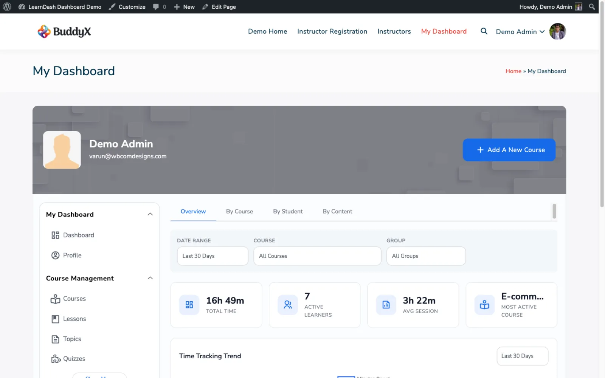Open the Courses sidebar link
The width and height of the screenshot is (605, 378).
tap(74, 299)
